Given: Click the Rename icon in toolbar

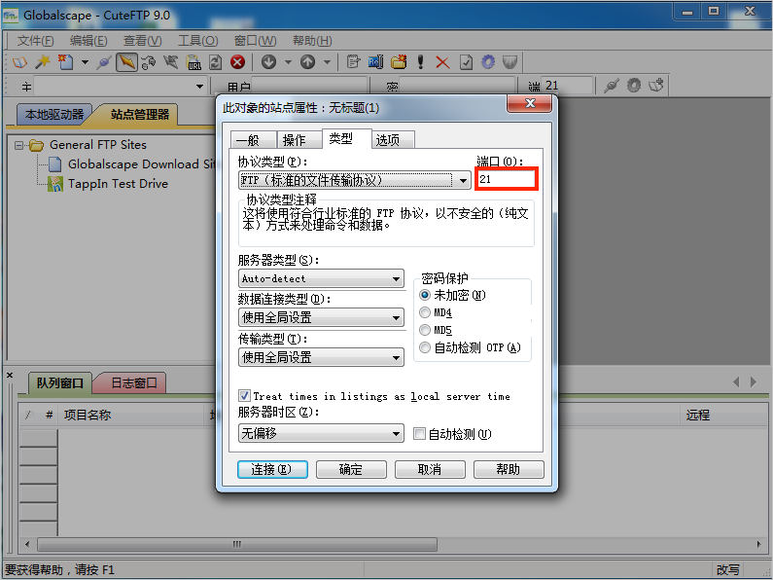Looking at the screenshot, I should 375,62.
